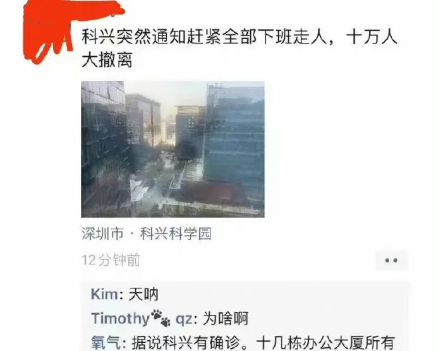Tap the paw print emoji beside Timothy
The height and width of the screenshot is (351, 436).
[160, 318]
